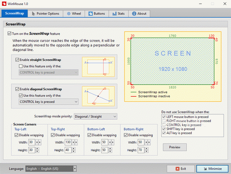Click the Preview button
This screenshot has height=174, width=231.
(175, 147)
